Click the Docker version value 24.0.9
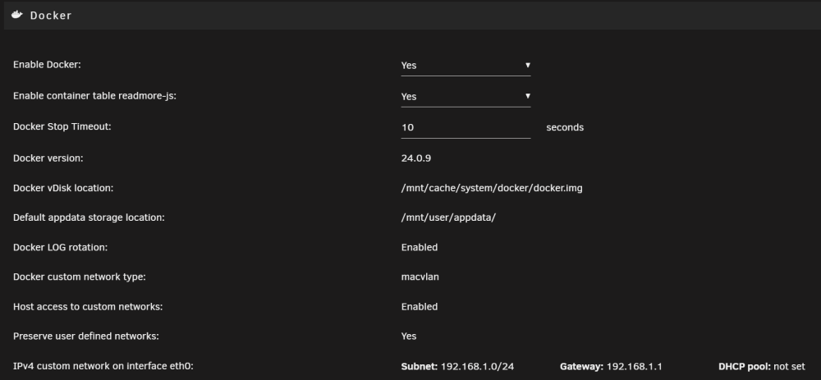The image size is (821, 380). point(416,158)
